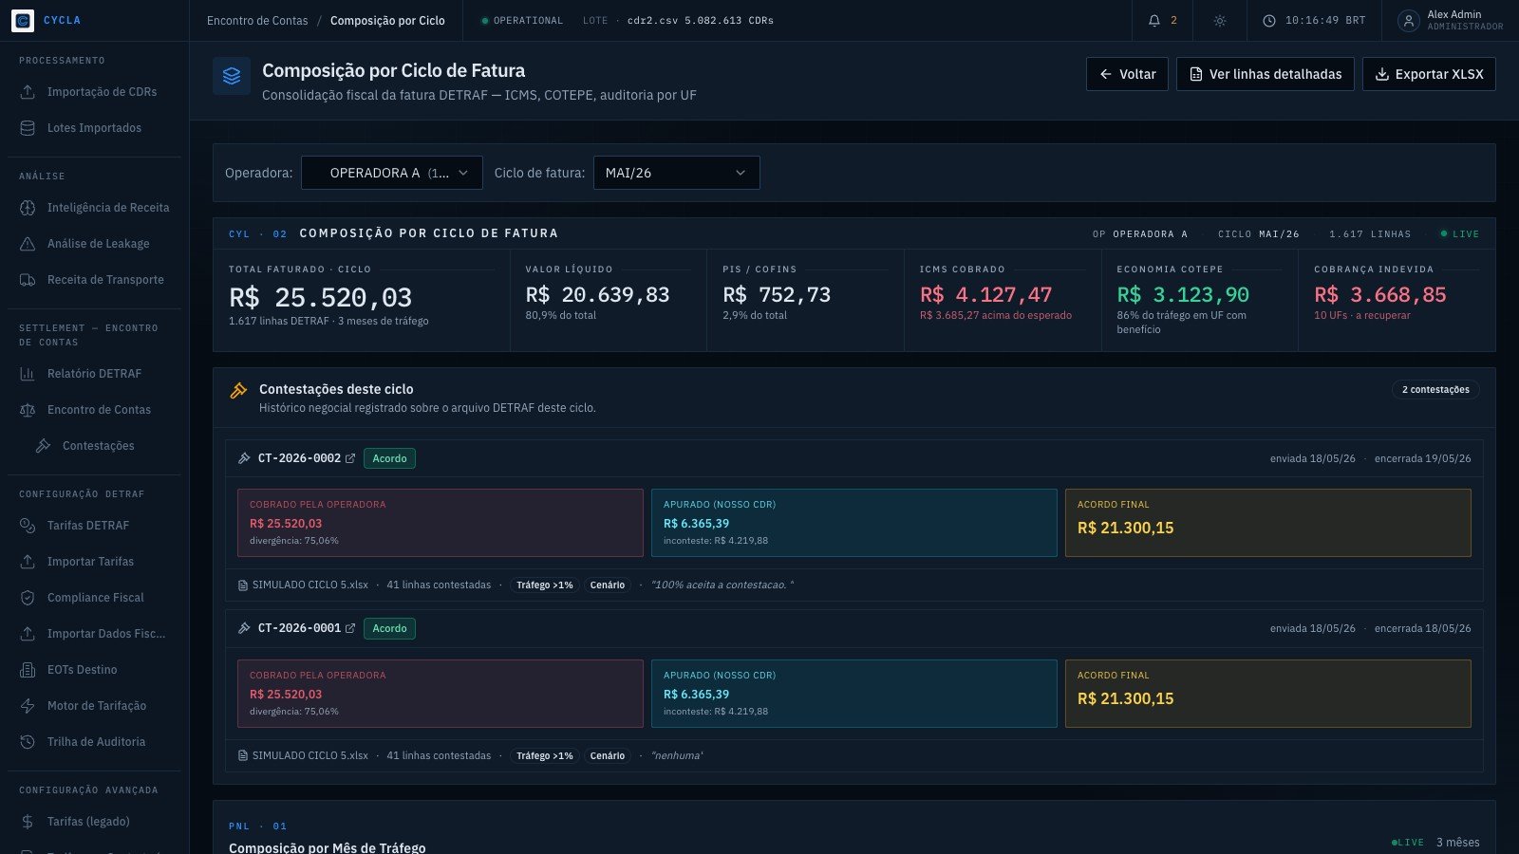Click Tráfego >1% tag in CT-2026-0001 row
The height and width of the screenshot is (854, 1519).
tap(545, 756)
